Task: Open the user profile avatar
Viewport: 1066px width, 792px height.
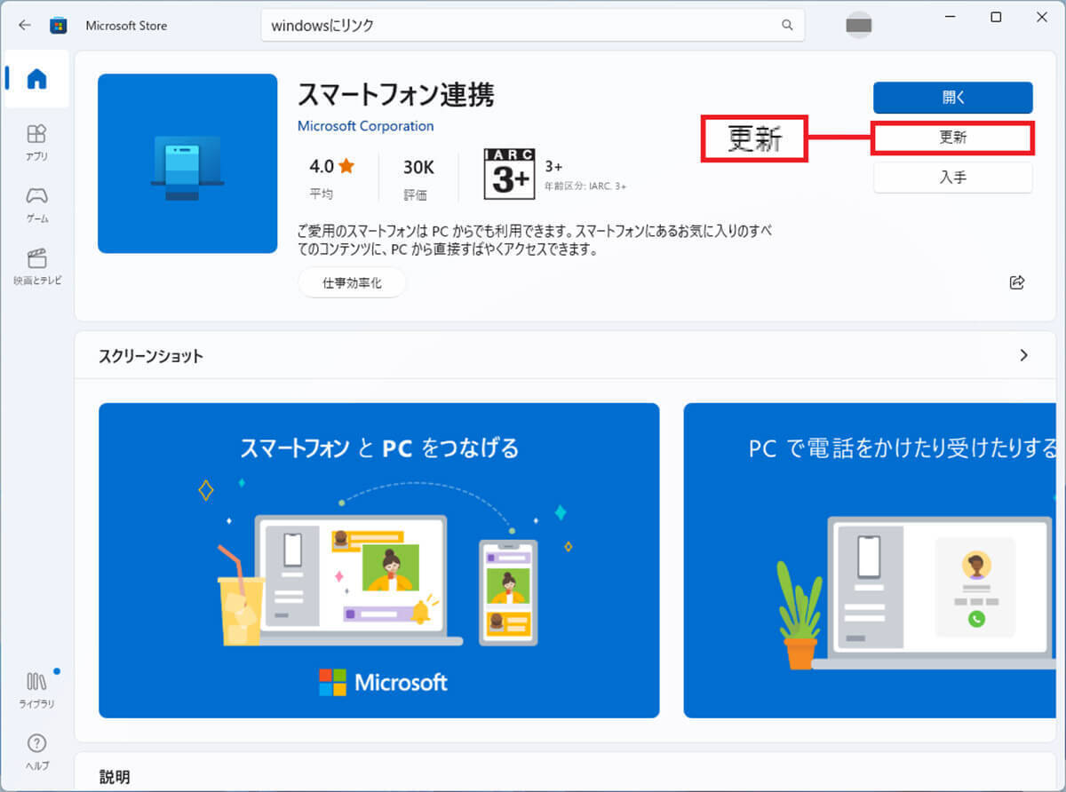Action: [x=858, y=25]
